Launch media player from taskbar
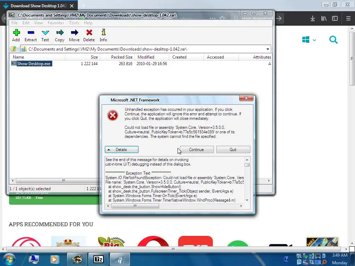Screen dimensions: 355x266 [x=54, y=259]
